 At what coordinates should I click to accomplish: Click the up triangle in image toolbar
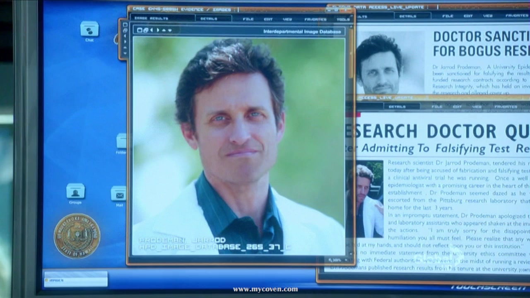[164, 30]
